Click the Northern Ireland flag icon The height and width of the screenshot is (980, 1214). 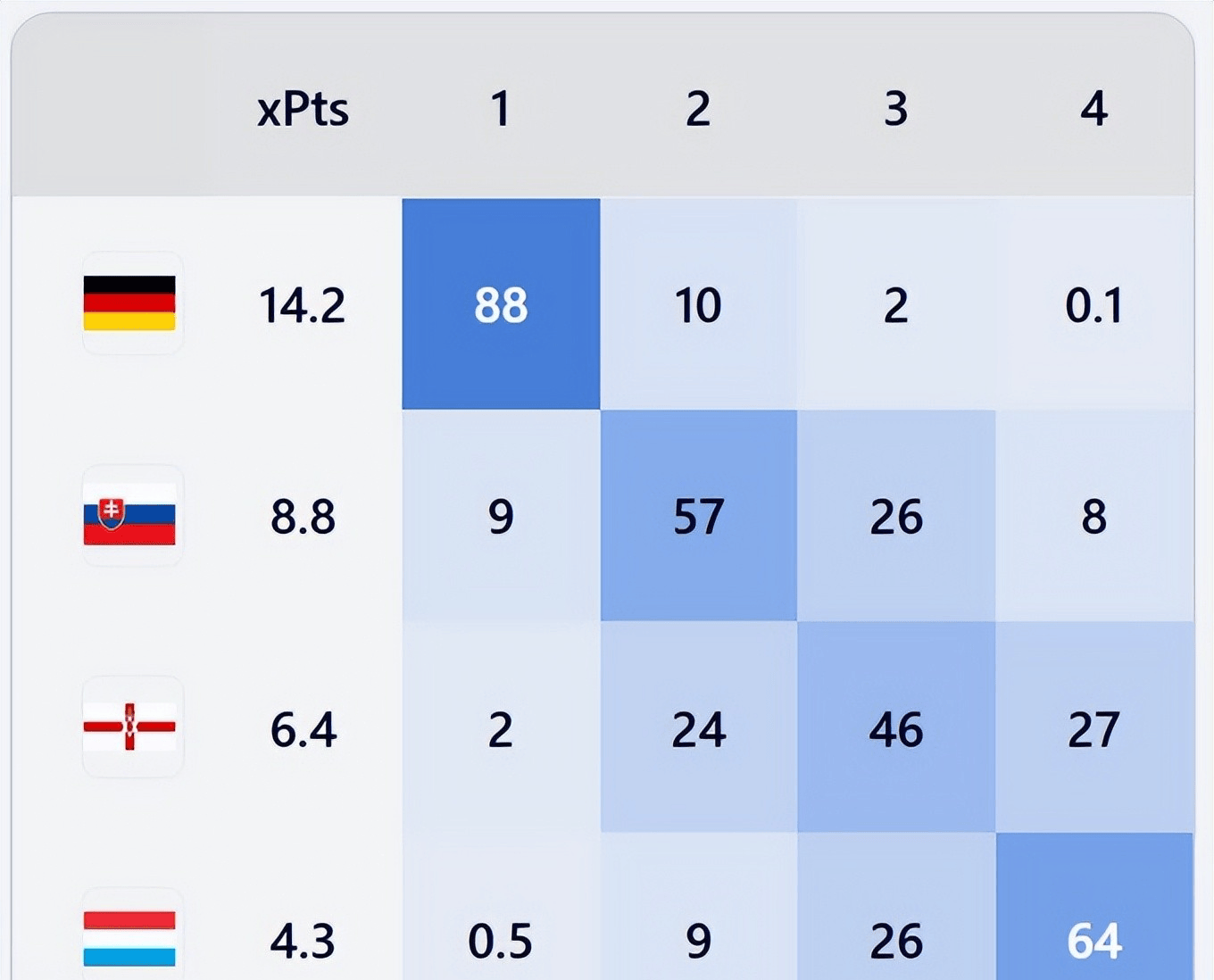pyautogui.click(x=129, y=727)
